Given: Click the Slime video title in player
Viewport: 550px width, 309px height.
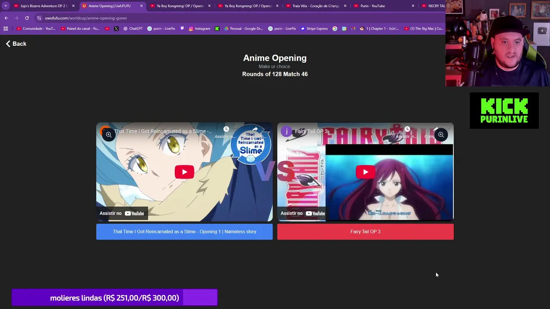Looking at the screenshot, I should point(163,131).
